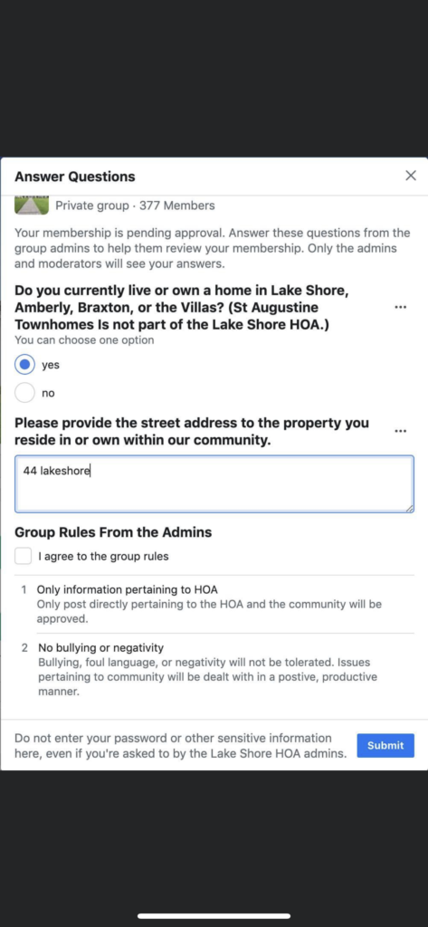Select the 'no' radio button

coord(24,393)
